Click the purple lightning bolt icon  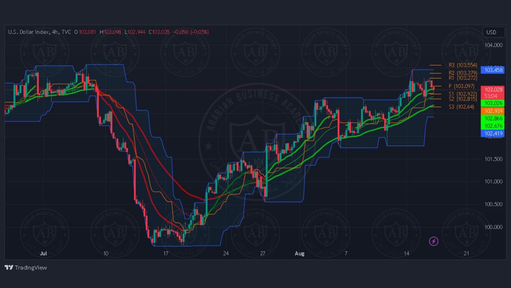(x=433, y=241)
